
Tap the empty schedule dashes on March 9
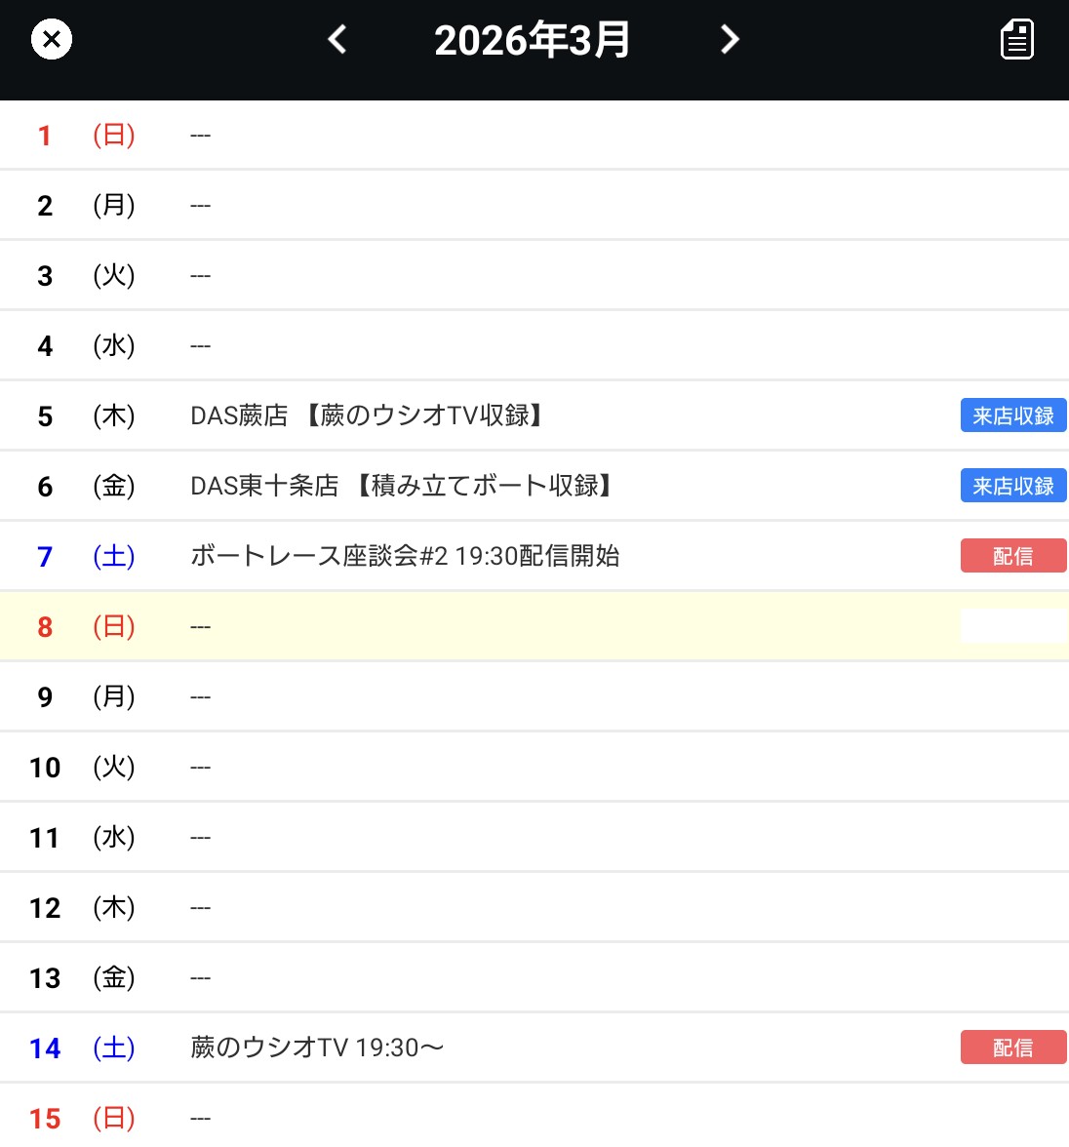[x=200, y=696]
